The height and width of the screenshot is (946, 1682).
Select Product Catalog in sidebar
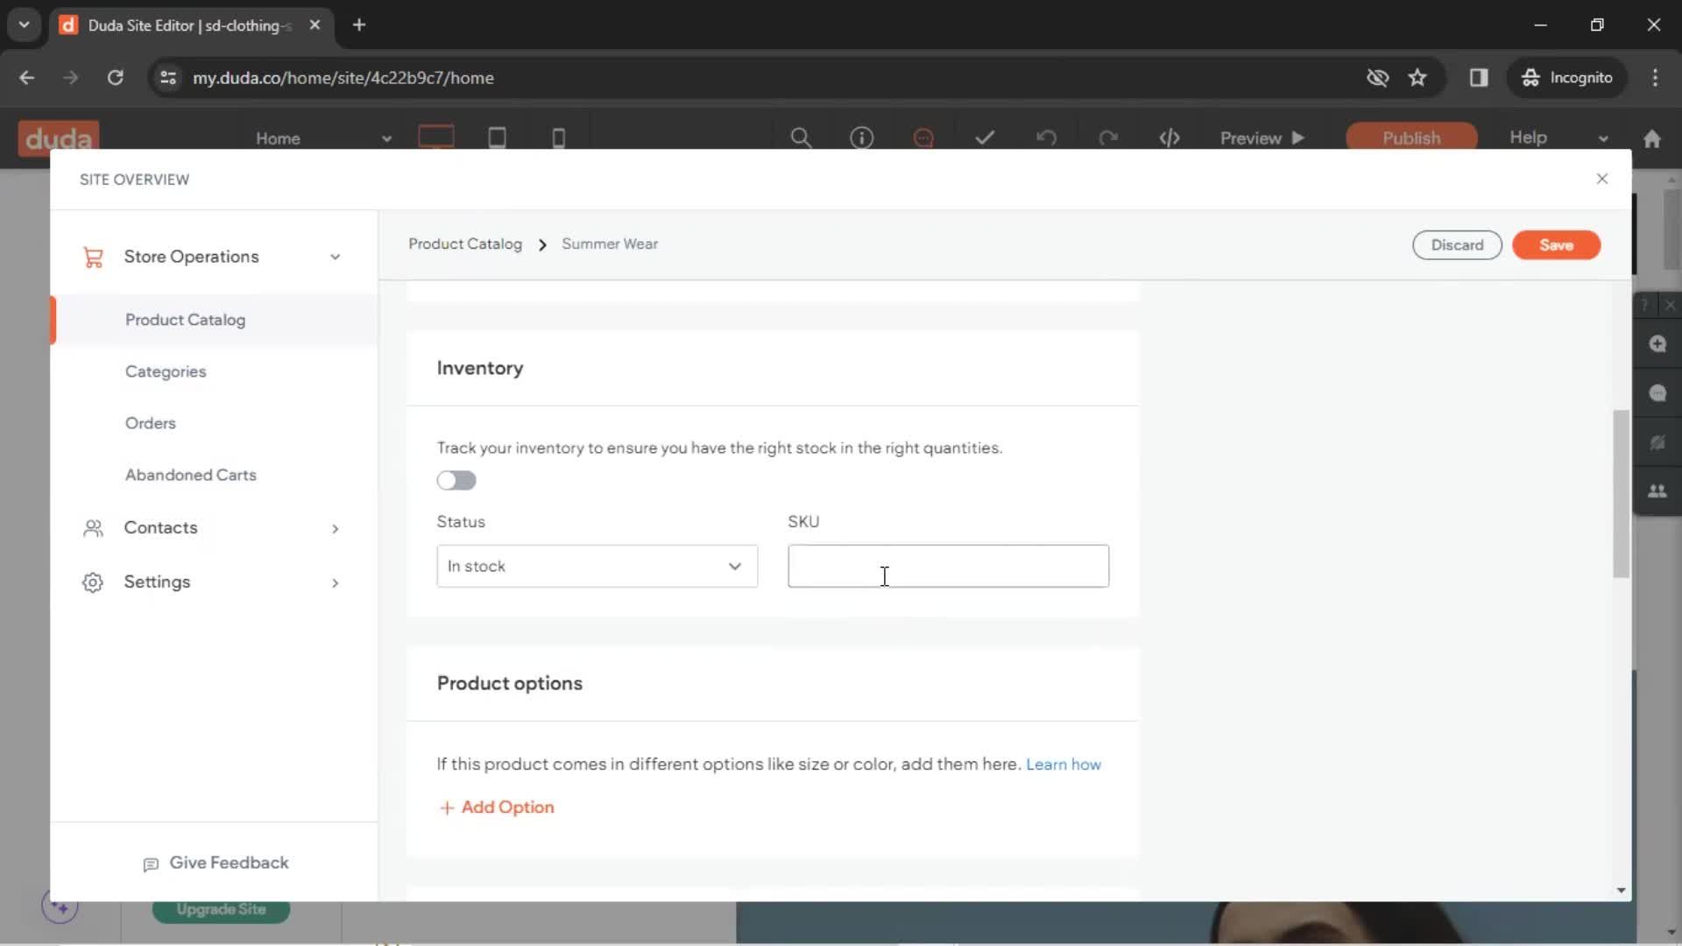coord(185,320)
